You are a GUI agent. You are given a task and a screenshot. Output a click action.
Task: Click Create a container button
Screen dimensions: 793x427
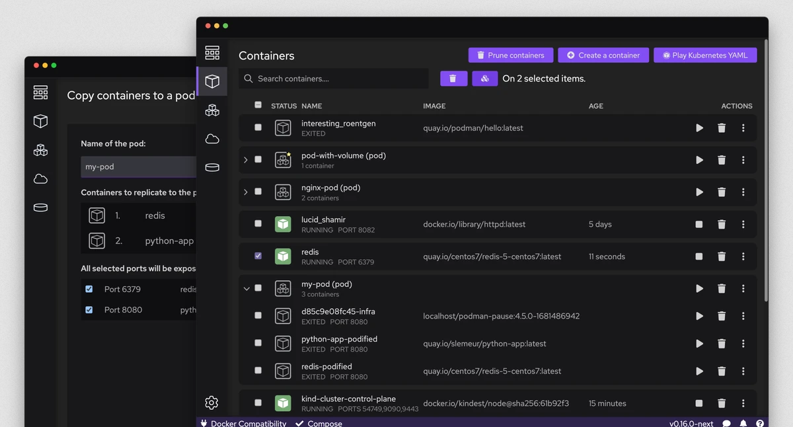[603, 56]
